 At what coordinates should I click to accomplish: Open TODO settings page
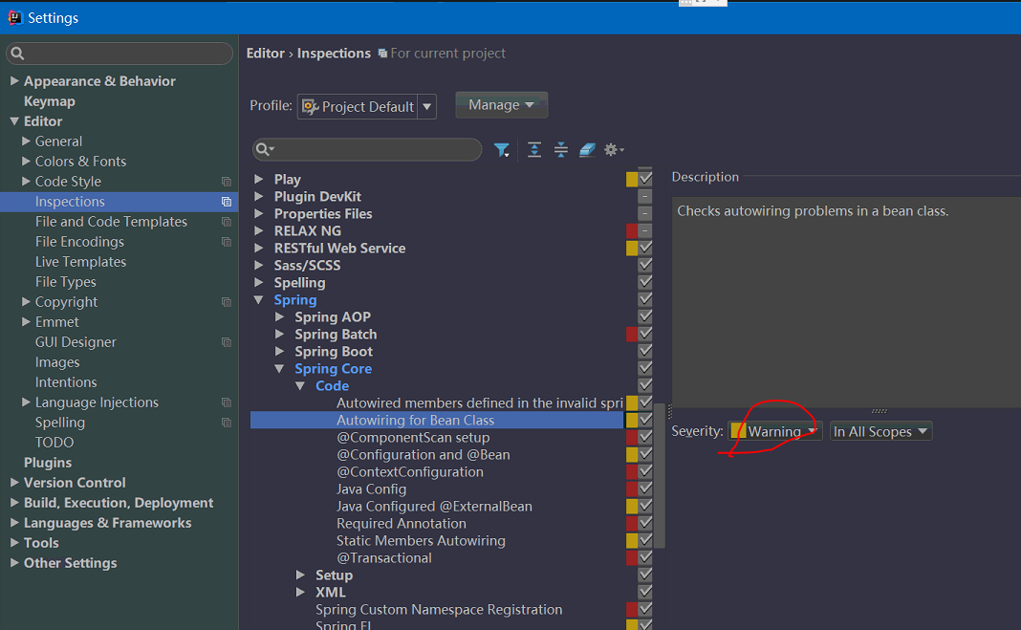pyautogui.click(x=54, y=443)
